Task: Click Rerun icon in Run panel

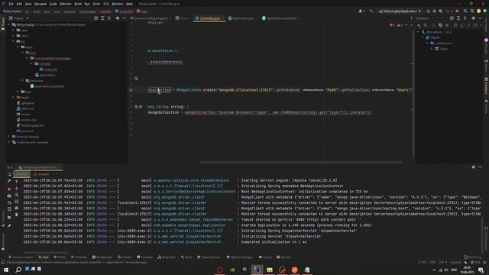Action: click(9, 175)
